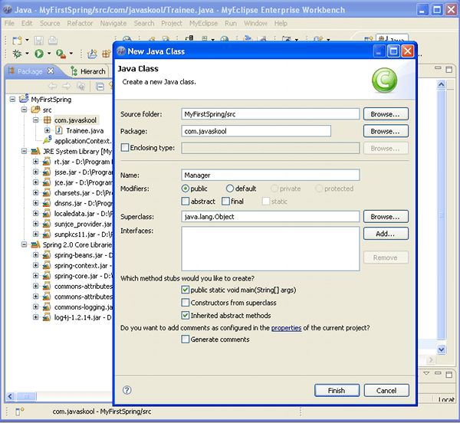Close the Package Explorer tab with X

(51, 71)
